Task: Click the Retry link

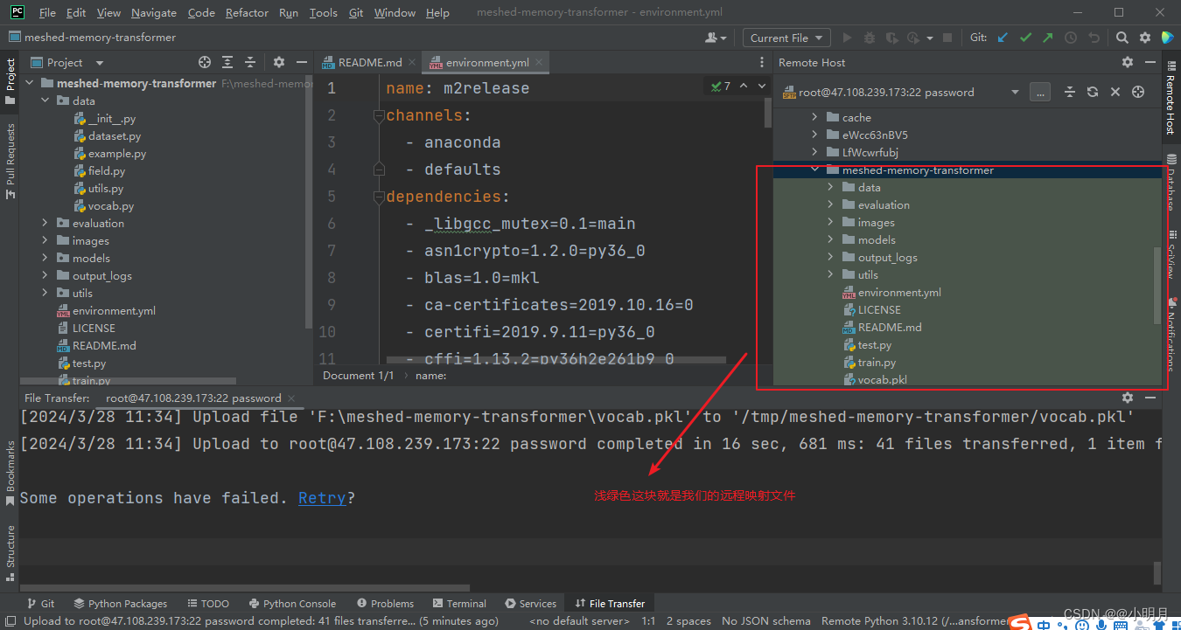Action: [x=322, y=498]
